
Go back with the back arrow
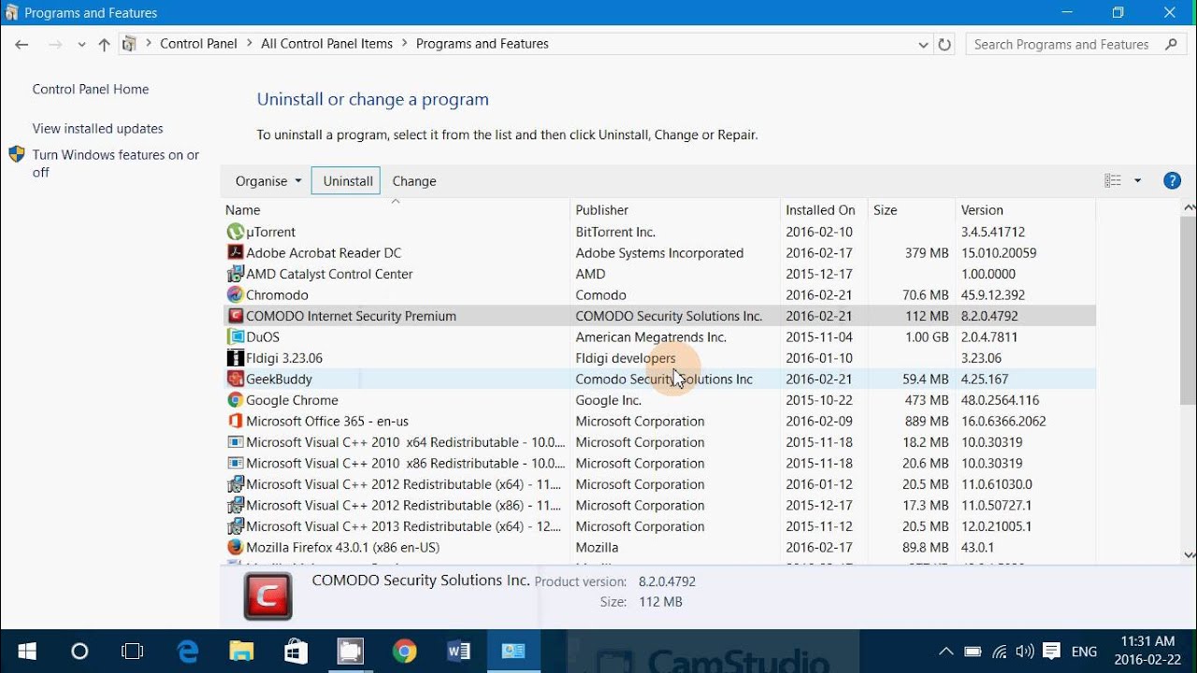(x=22, y=44)
